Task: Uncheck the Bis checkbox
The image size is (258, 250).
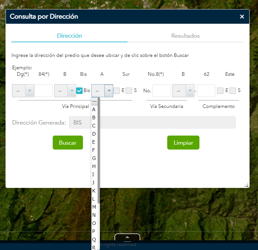Action: click(79, 91)
